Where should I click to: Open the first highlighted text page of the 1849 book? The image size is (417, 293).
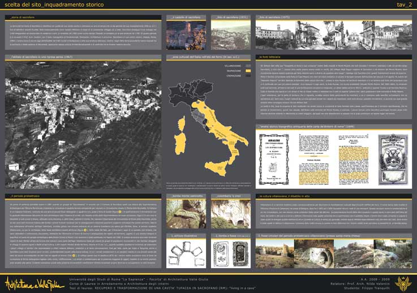tap(314, 160)
